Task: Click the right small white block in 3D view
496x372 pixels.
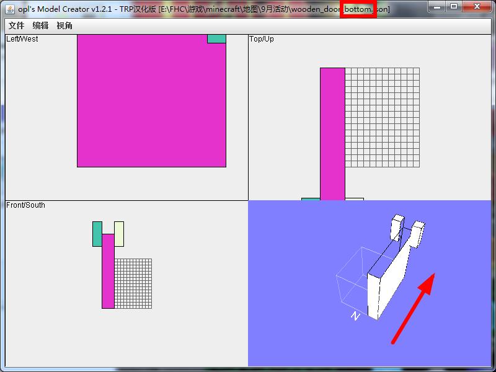Action: (x=418, y=232)
